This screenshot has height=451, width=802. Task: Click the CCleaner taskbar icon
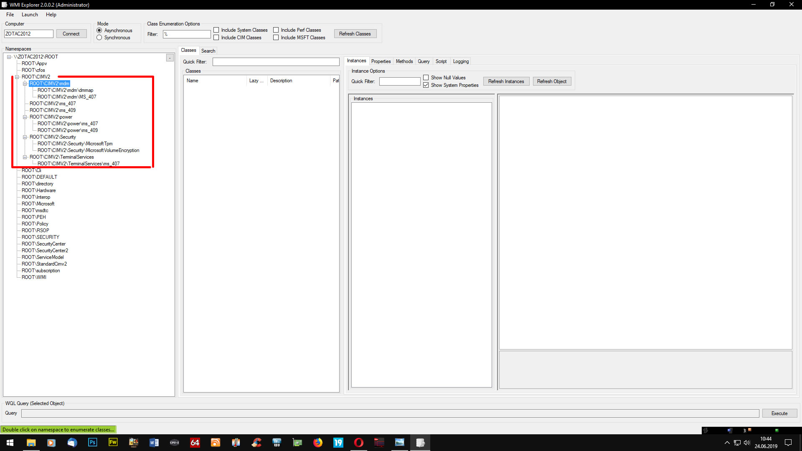256,442
